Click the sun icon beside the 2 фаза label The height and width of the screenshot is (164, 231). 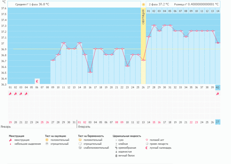(143, 4)
